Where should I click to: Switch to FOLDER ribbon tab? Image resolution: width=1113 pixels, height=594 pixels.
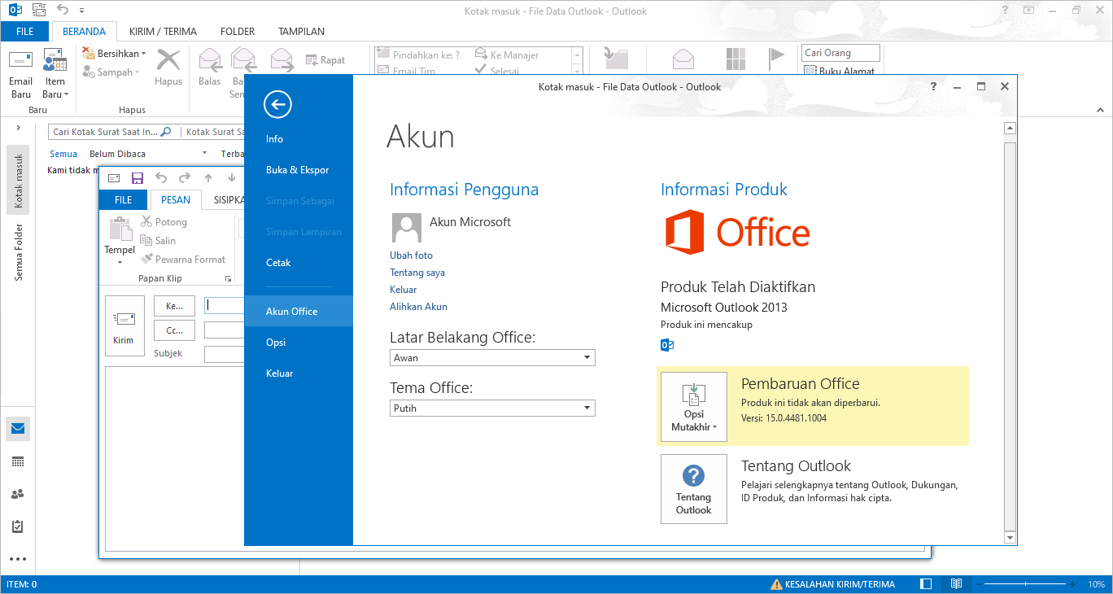coord(238,32)
